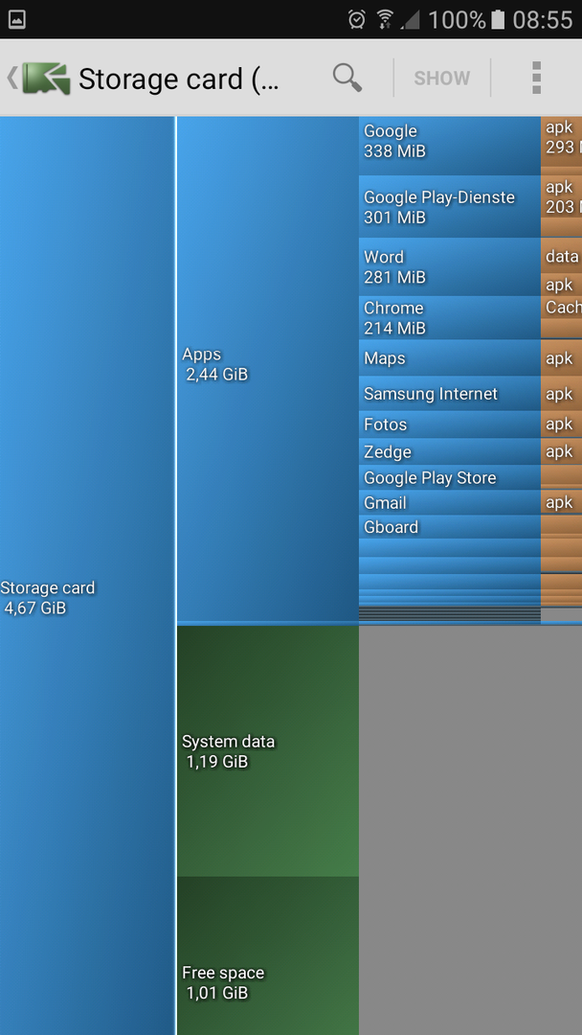Open the Google 338 MiB entry
The width and height of the screenshot is (582, 1035).
(450, 146)
